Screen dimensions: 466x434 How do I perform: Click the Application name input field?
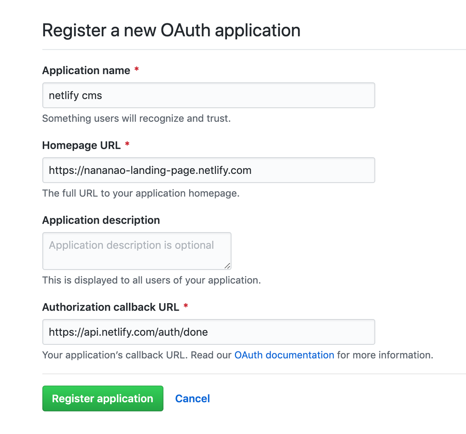click(x=209, y=95)
